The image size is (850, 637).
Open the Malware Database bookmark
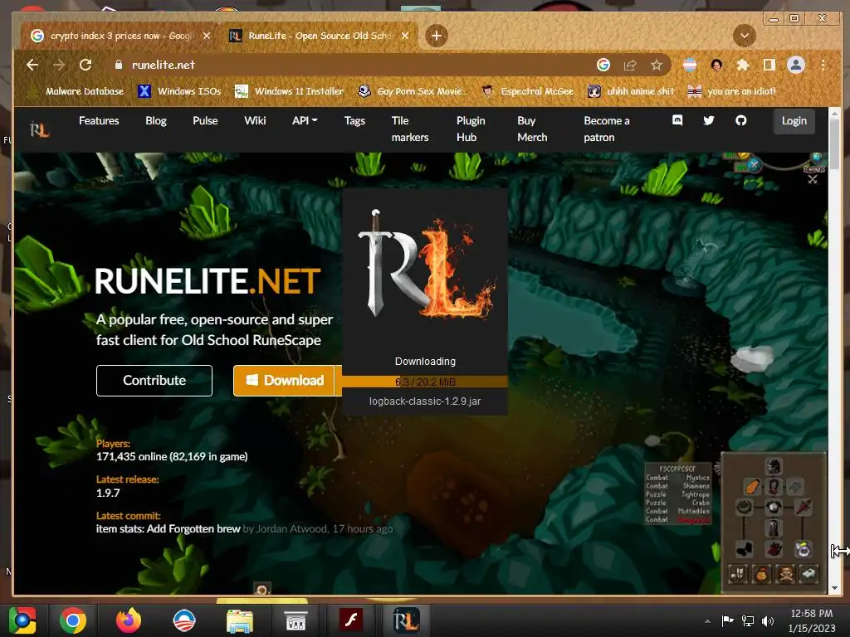pos(76,91)
